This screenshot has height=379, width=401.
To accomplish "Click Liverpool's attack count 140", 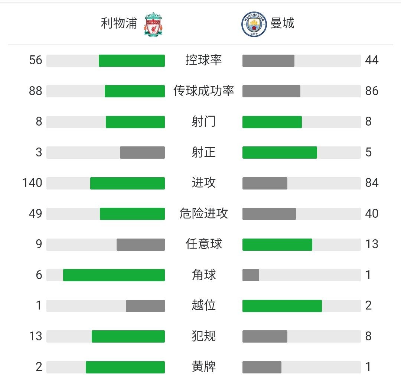I will pyautogui.click(x=32, y=183).
